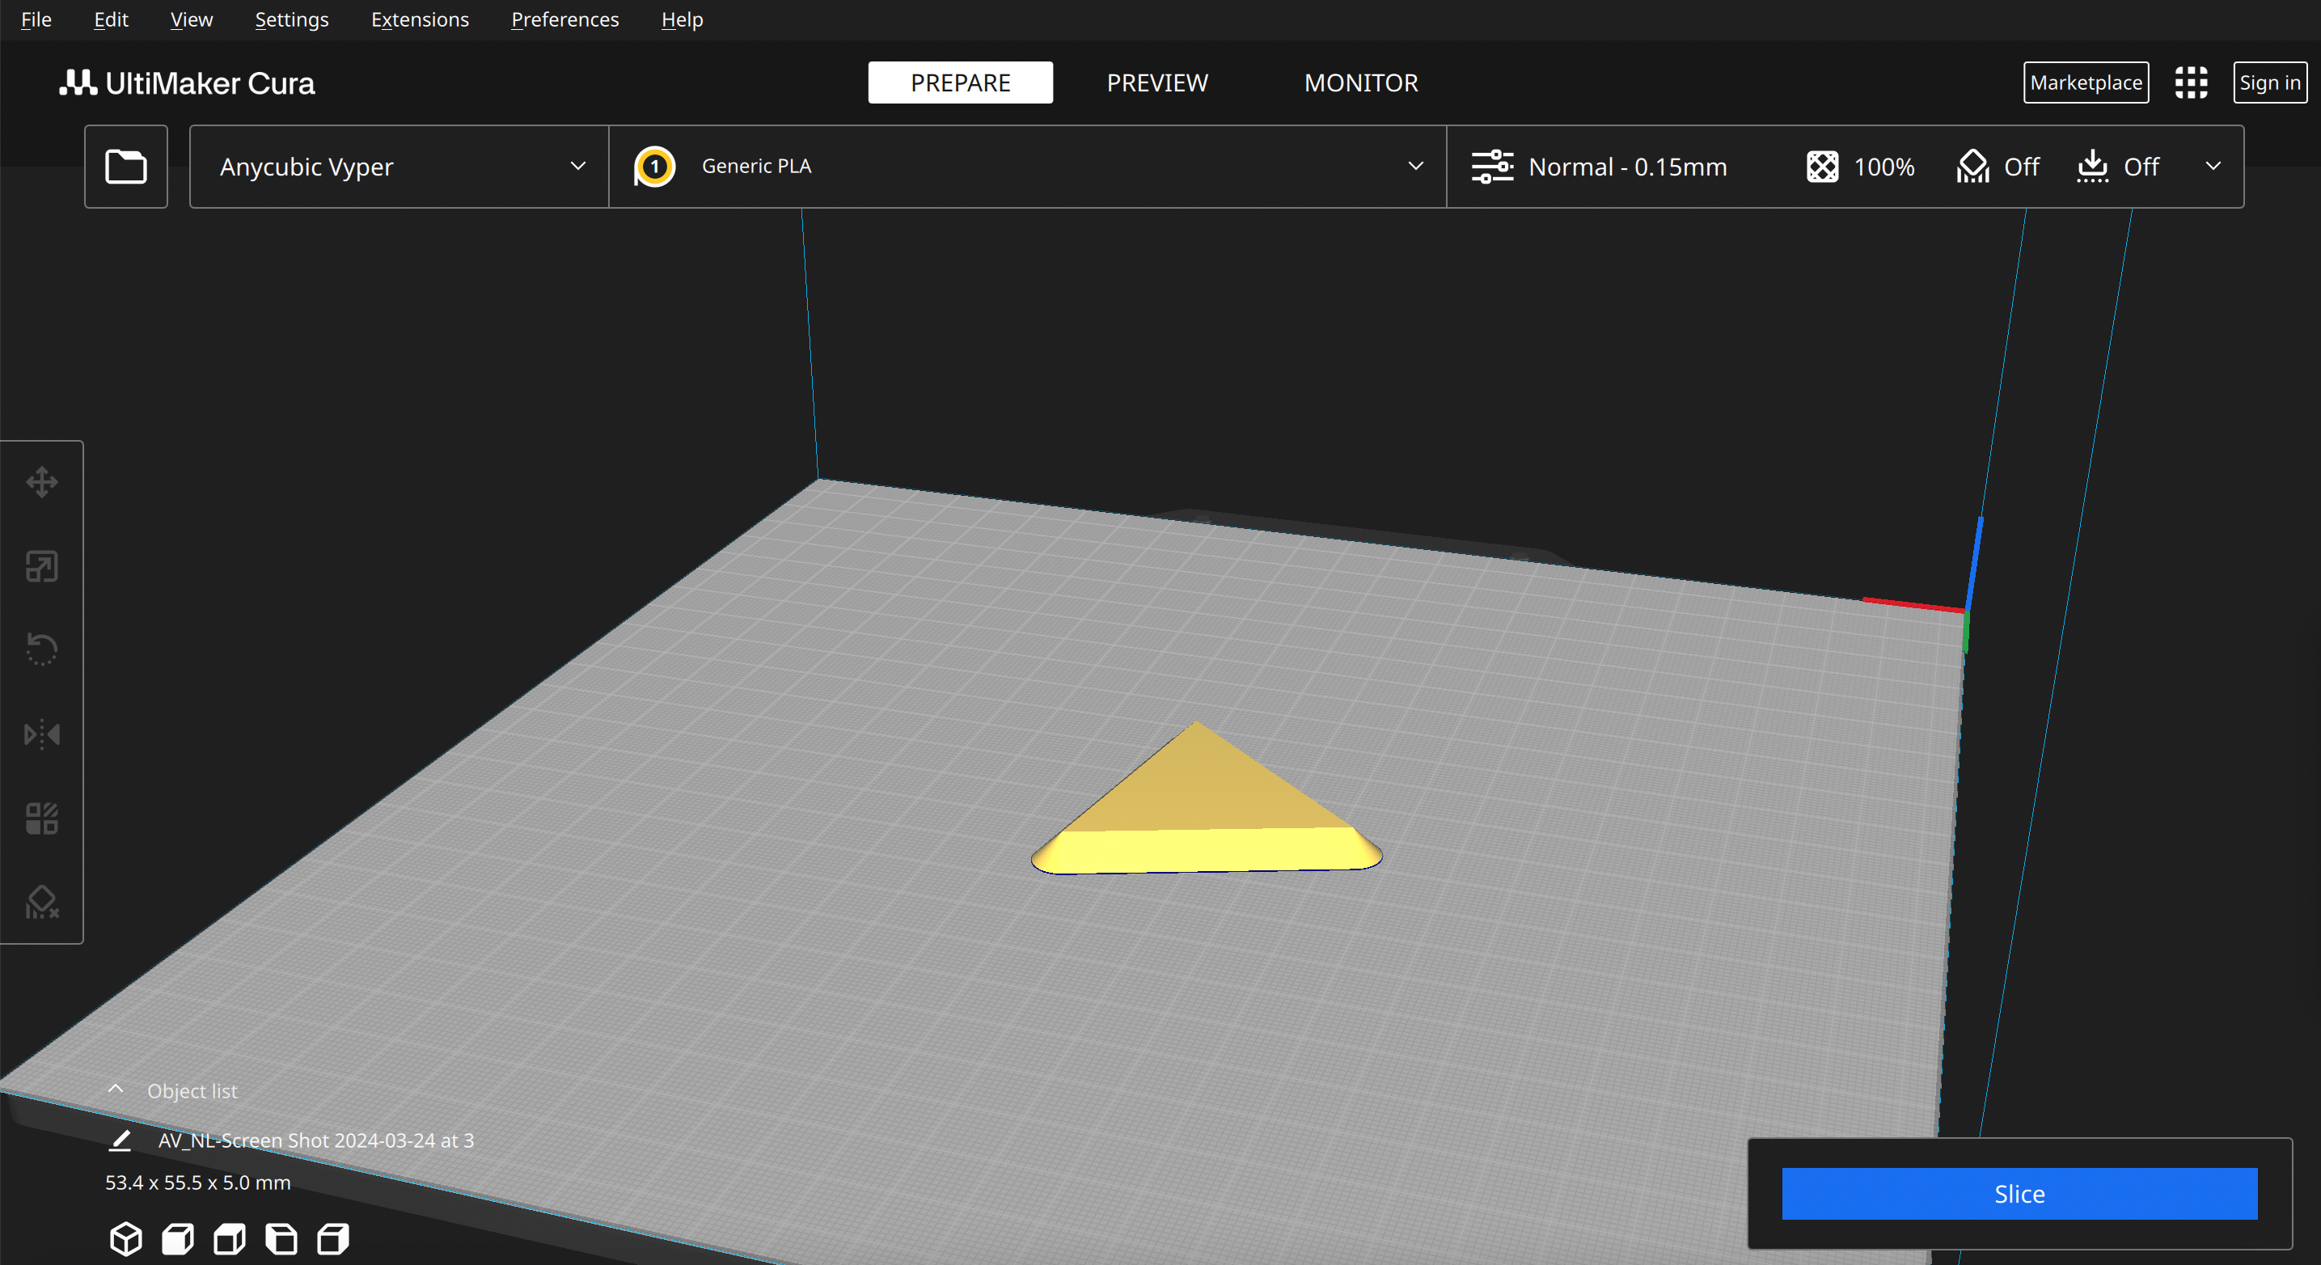Click the Normal - 0.15mm profile label
Image resolution: width=2321 pixels, height=1265 pixels.
(x=1627, y=167)
